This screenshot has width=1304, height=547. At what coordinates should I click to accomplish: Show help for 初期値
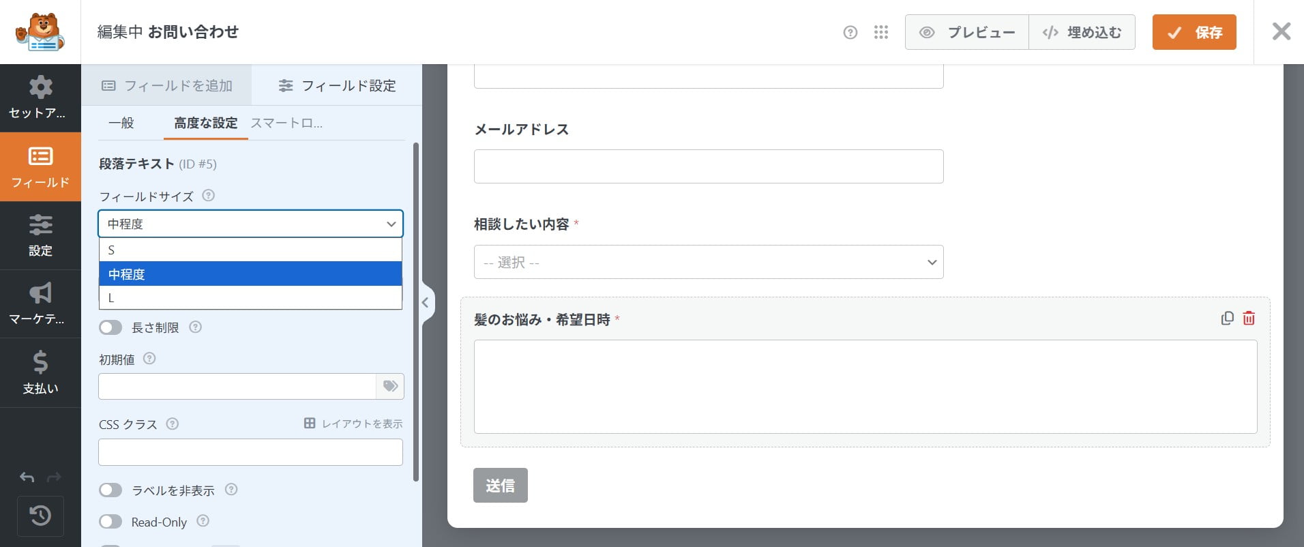[149, 358]
